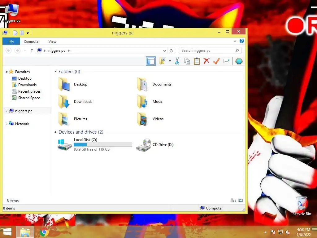Open the Computer ribbon tab
317x238 pixels.
click(x=32, y=42)
